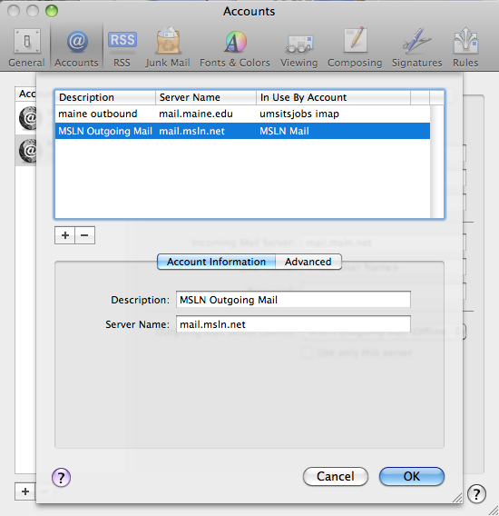Select the MSLN Outgoing Mail row
This screenshot has height=516, width=499.
pos(242,131)
